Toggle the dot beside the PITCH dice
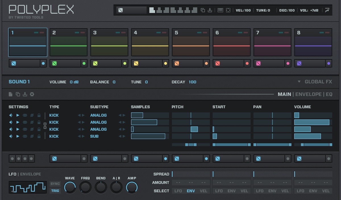 click(x=206, y=159)
